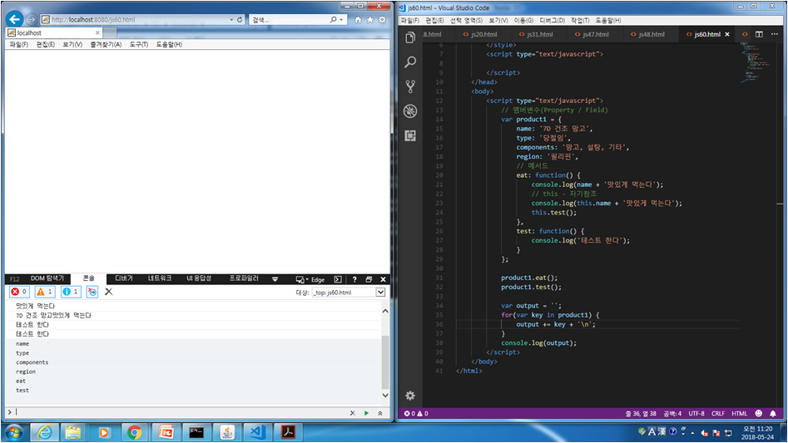Split the VS Code editor
This screenshot has width=788, height=443.
[x=759, y=34]
